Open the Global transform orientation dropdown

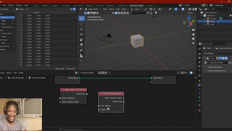click(x=137, y=9)
